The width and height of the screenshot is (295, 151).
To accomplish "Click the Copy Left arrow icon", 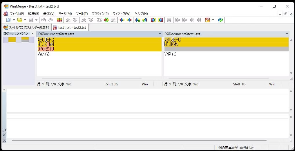I will tap(129, 20).
